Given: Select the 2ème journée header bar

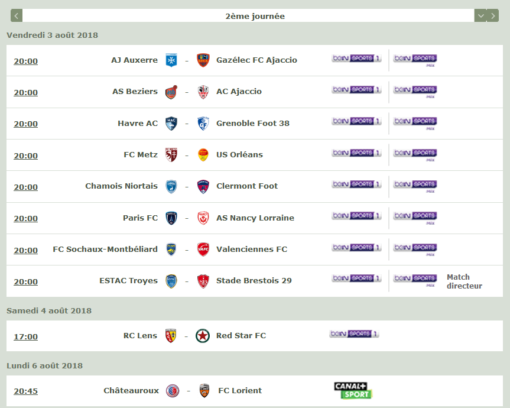Looking at the screenshot, I should pos(255,16).
